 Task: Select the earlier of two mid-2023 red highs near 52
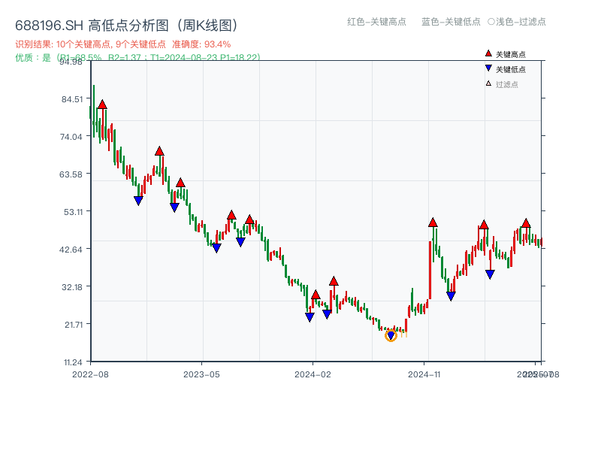pyautogui.click(x=231, y=215)
